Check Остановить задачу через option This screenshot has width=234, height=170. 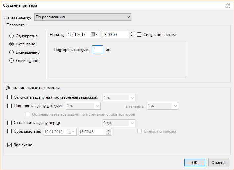click(9, 123)
